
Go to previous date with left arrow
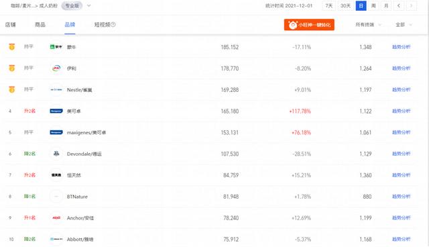point(399,6)
